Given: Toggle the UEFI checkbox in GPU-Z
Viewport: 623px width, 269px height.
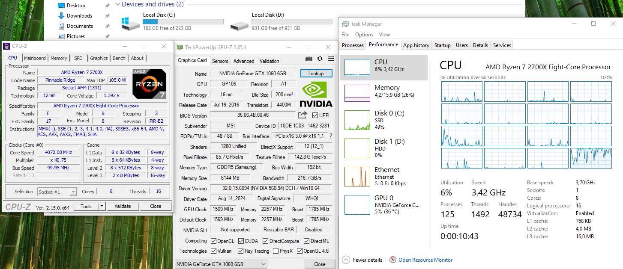Looking at the screenshot, I should [x=315, y=115].
